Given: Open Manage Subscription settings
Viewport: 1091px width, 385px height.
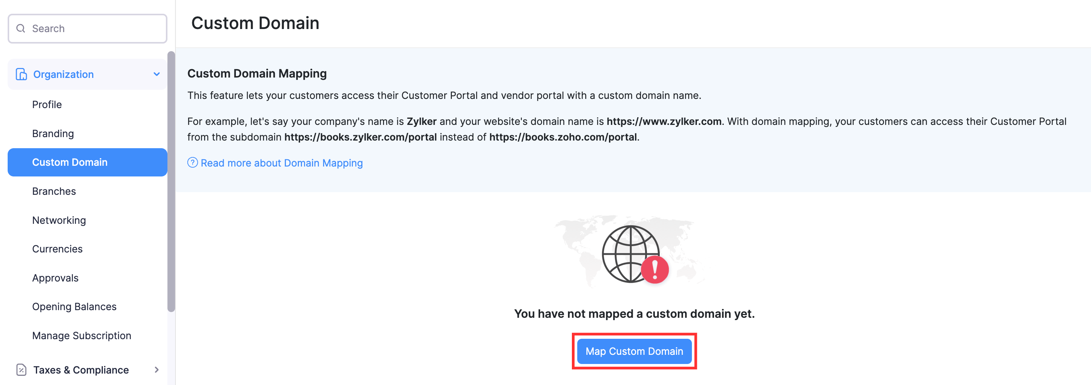Looking at the screenshot, I should pos(81,335).
